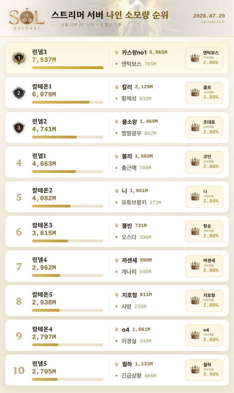Click the 린델3 progress bar
The height and width of the screenshot is (393, 234).
tap(68, 68)
